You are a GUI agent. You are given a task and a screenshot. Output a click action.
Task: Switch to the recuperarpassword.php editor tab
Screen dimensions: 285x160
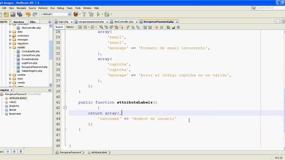91,22
